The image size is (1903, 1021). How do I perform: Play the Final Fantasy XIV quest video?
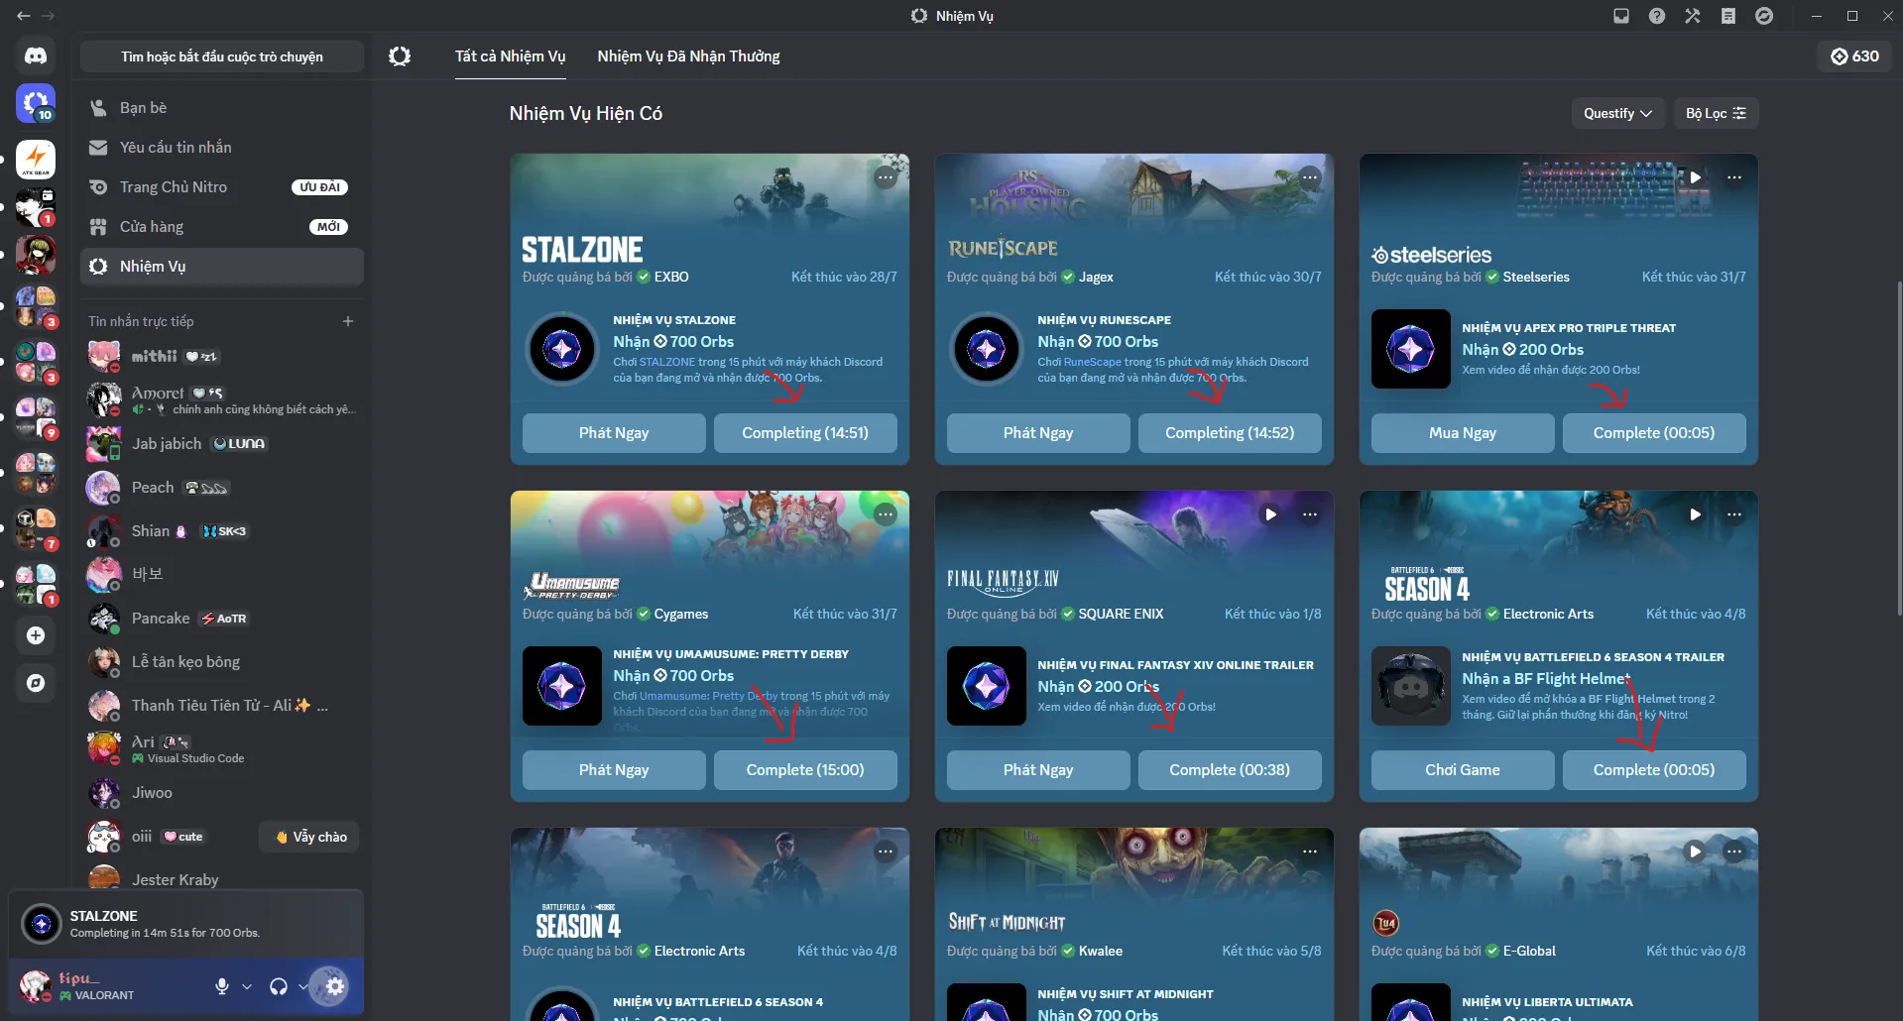(x=1270, y=514)
